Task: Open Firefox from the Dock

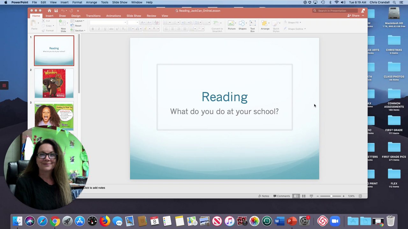Action: (105, 221)
